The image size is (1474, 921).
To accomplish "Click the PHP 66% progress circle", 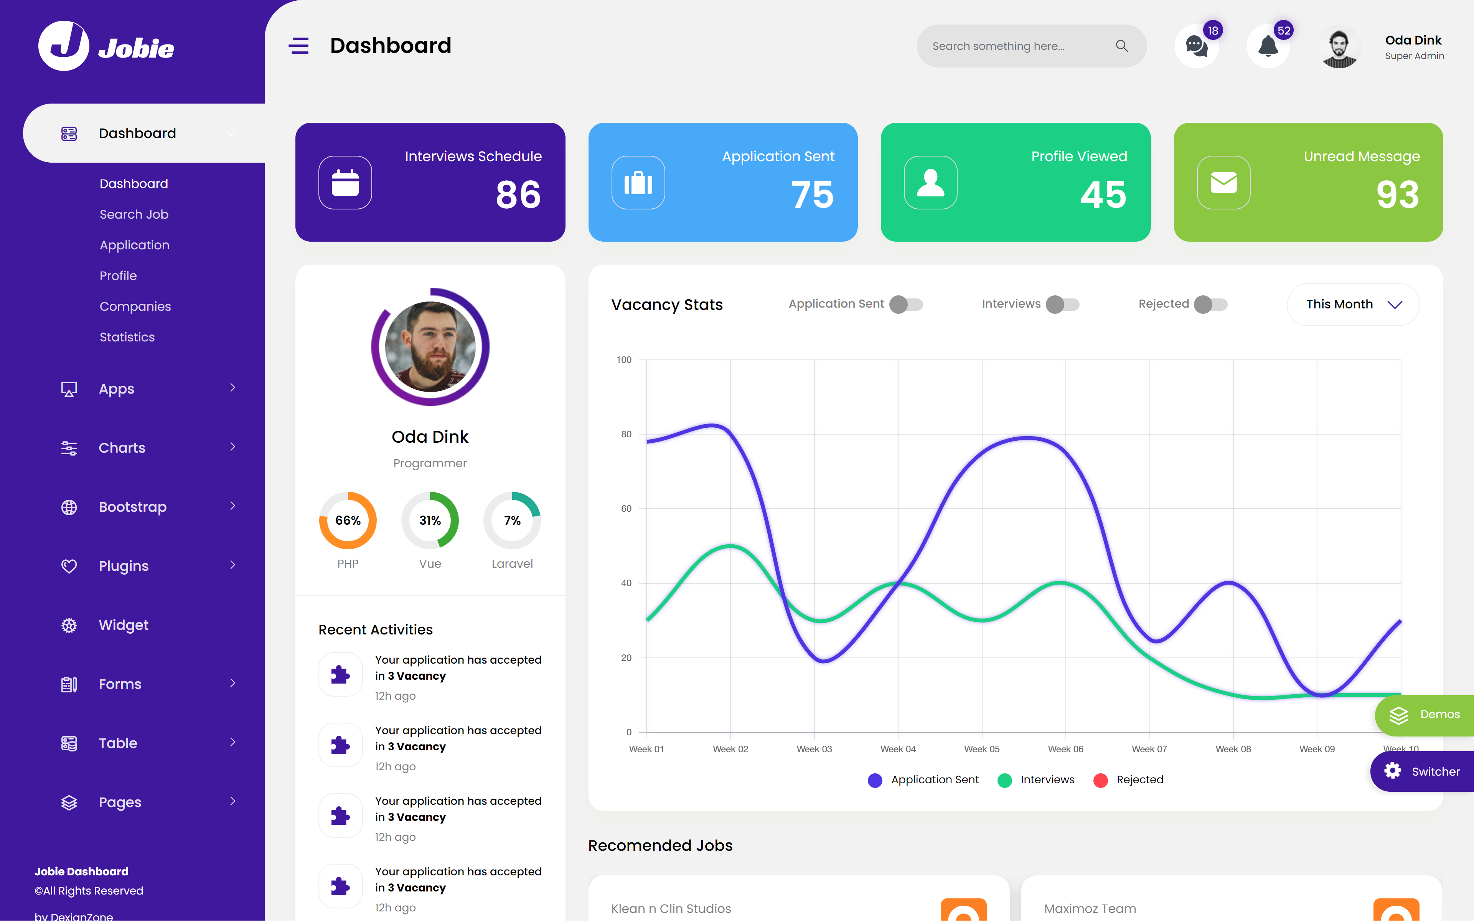I will pos(348,520).
